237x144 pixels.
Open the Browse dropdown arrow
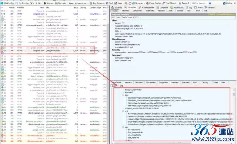coord(145,3)
